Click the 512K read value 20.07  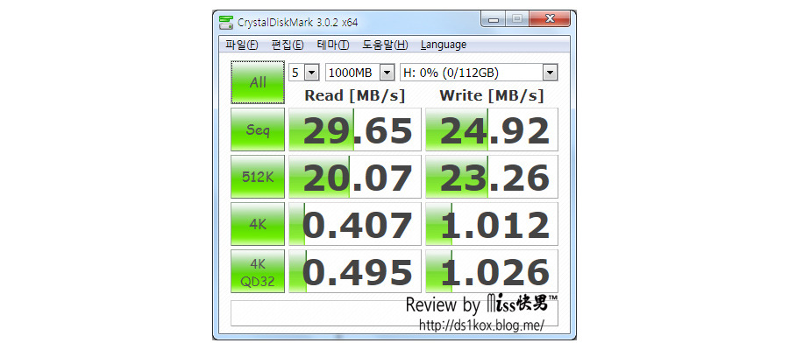(355, 177)
